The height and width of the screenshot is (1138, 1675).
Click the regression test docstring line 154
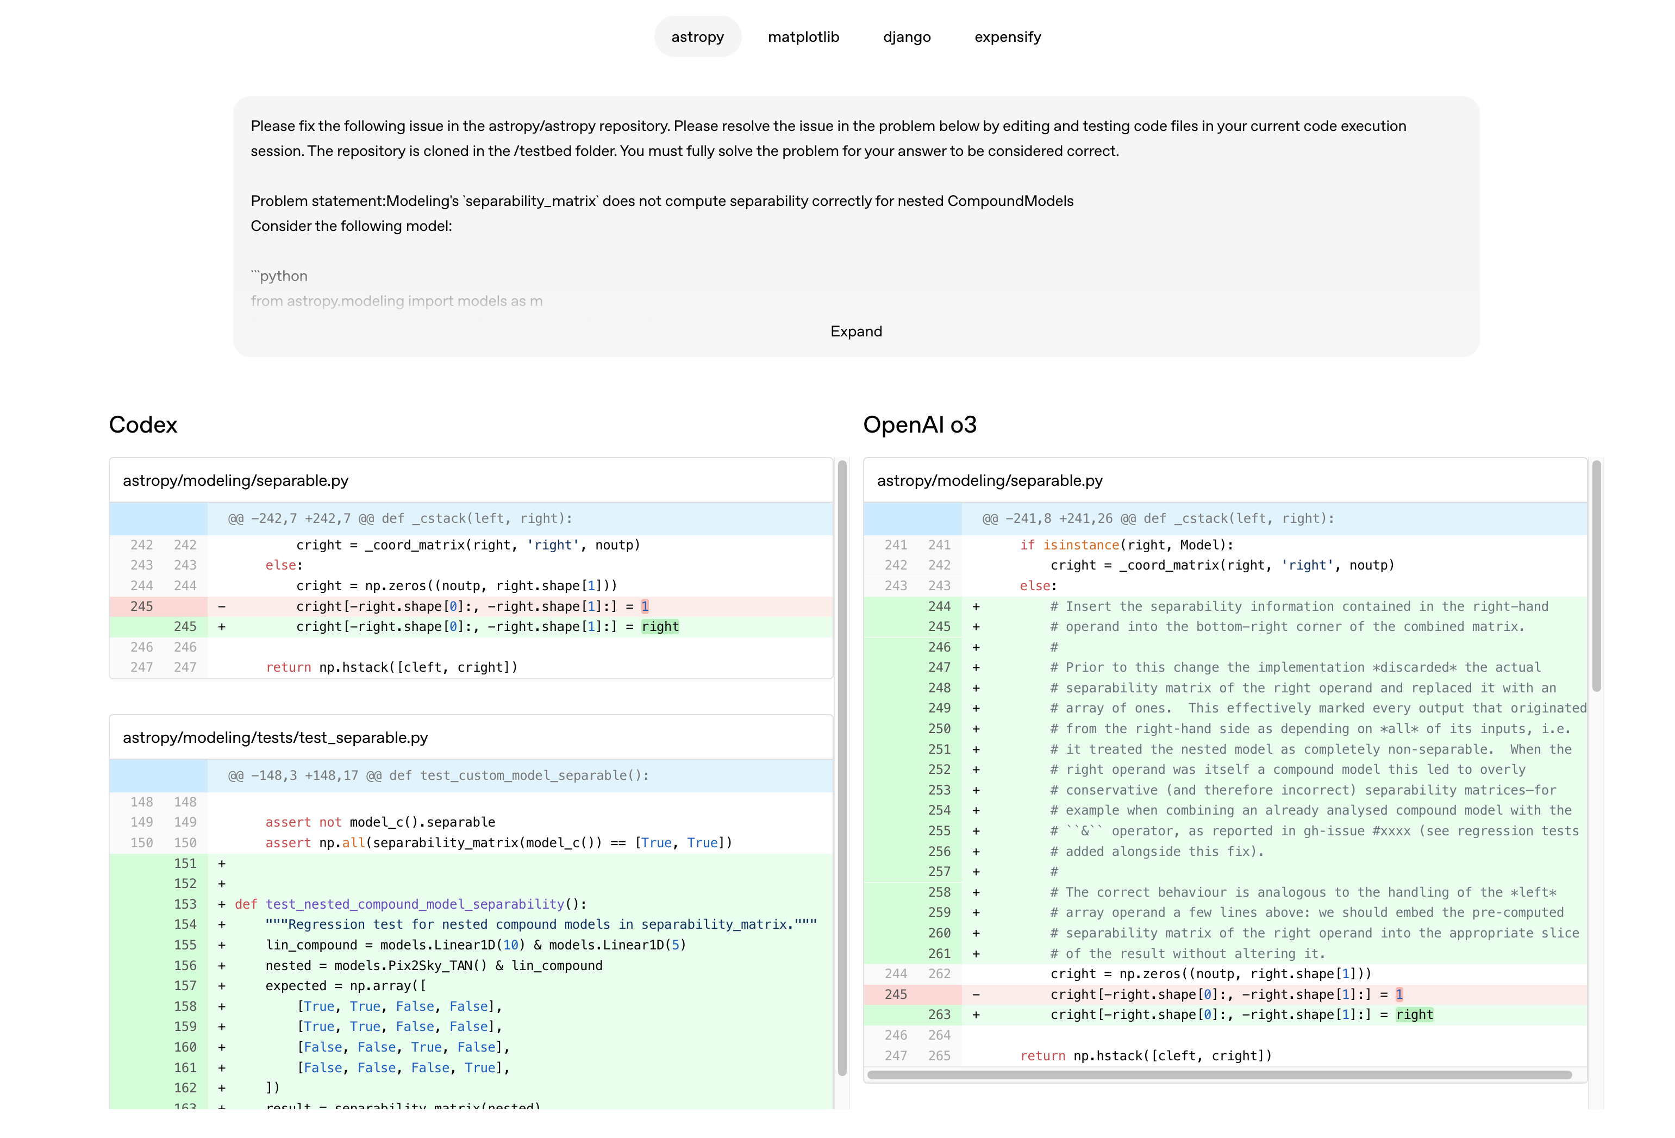click(x=471, y=924)
